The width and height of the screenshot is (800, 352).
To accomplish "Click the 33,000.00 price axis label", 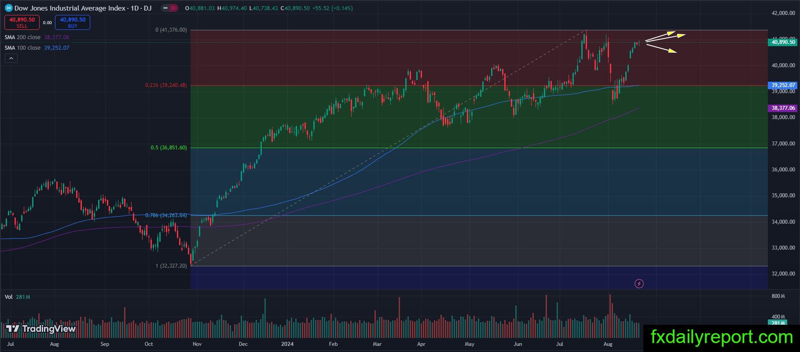I will pos(784,248).
